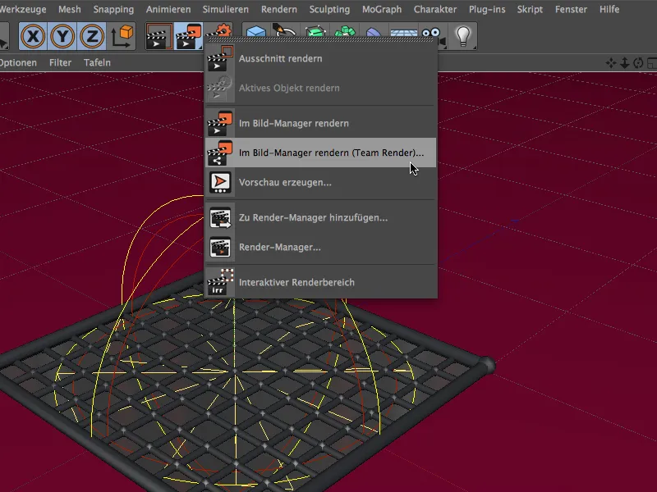Select 'Im Bild-Manager rendern (Team Render)' entry
The height and width of the screenshot is (492, 657).
coord(327,152)
